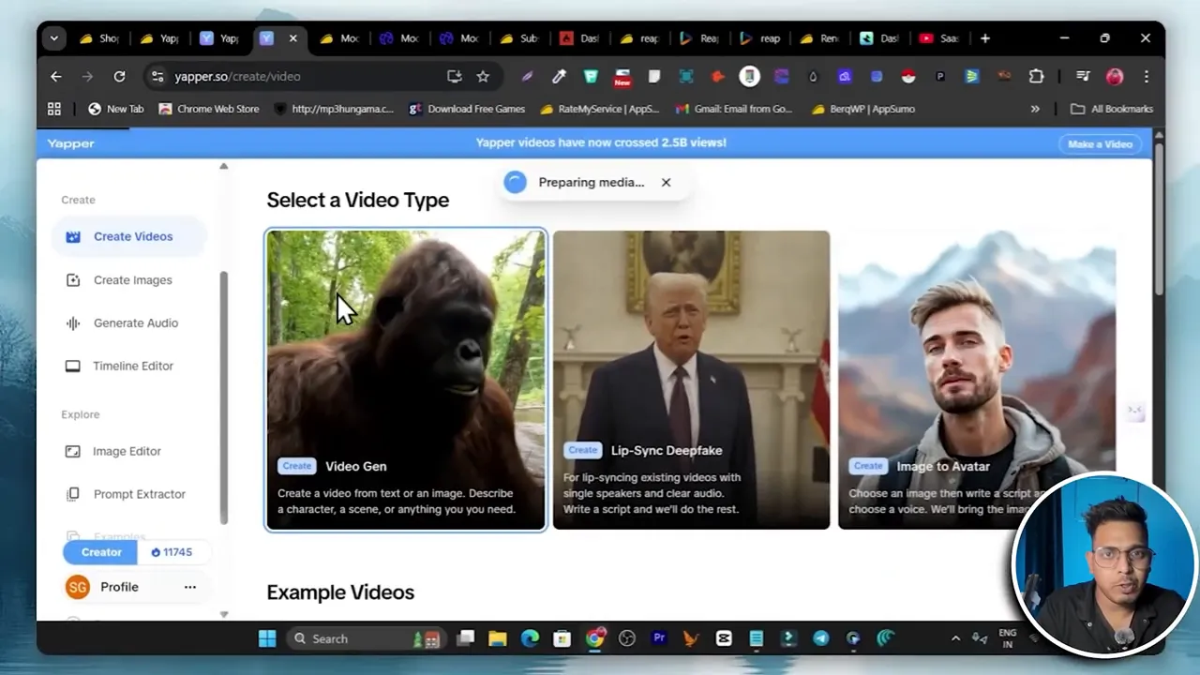Open Chrome's three-dot browser menu

1146,76
